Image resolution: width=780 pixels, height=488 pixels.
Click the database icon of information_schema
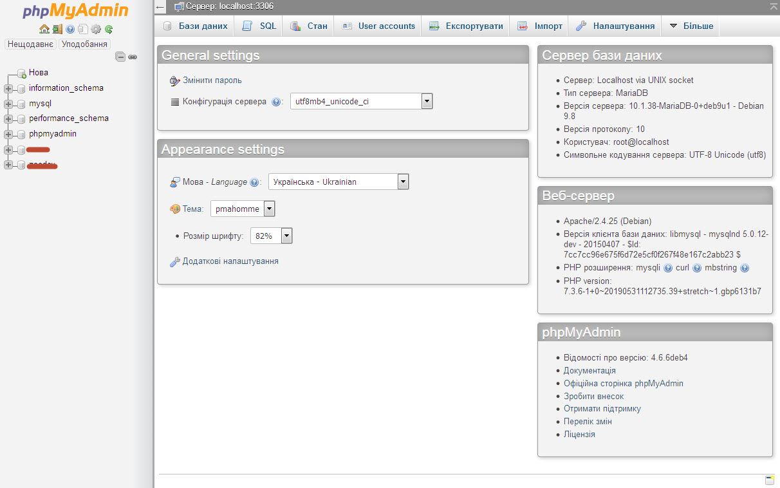point(21,88)
